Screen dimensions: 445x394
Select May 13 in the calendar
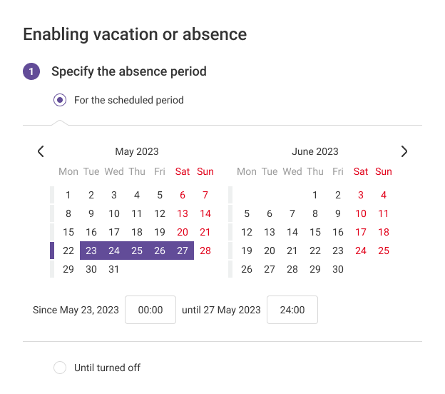tap(183, 213)
